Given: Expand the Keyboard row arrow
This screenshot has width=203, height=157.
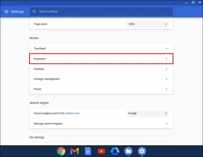Looking at the screenshot, I should tap(167, 59).
